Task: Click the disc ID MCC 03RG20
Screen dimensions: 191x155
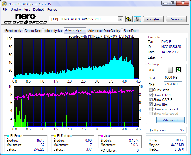Action: point(171,47)
